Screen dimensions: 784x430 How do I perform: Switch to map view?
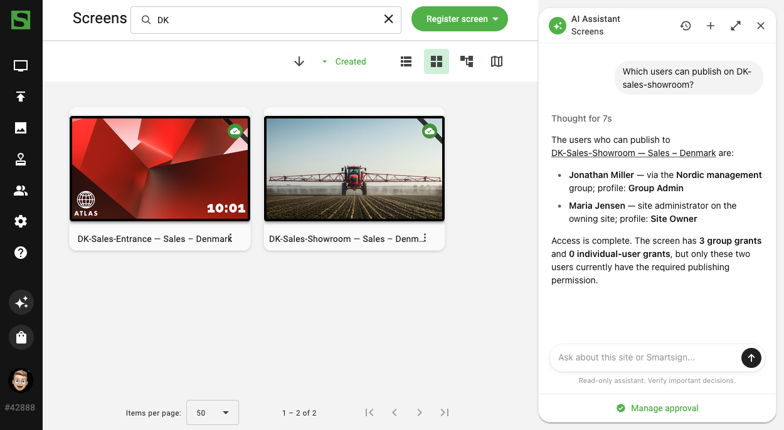click(x=497, y=61)
